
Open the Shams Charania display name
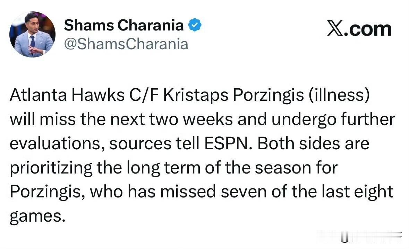124,25
